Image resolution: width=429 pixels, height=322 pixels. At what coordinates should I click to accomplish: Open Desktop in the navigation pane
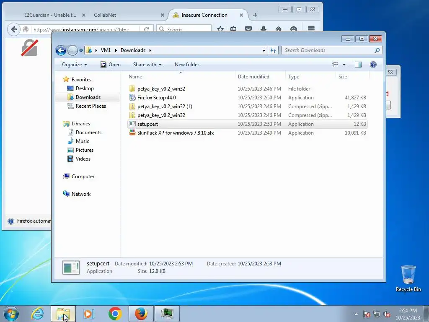85,88
